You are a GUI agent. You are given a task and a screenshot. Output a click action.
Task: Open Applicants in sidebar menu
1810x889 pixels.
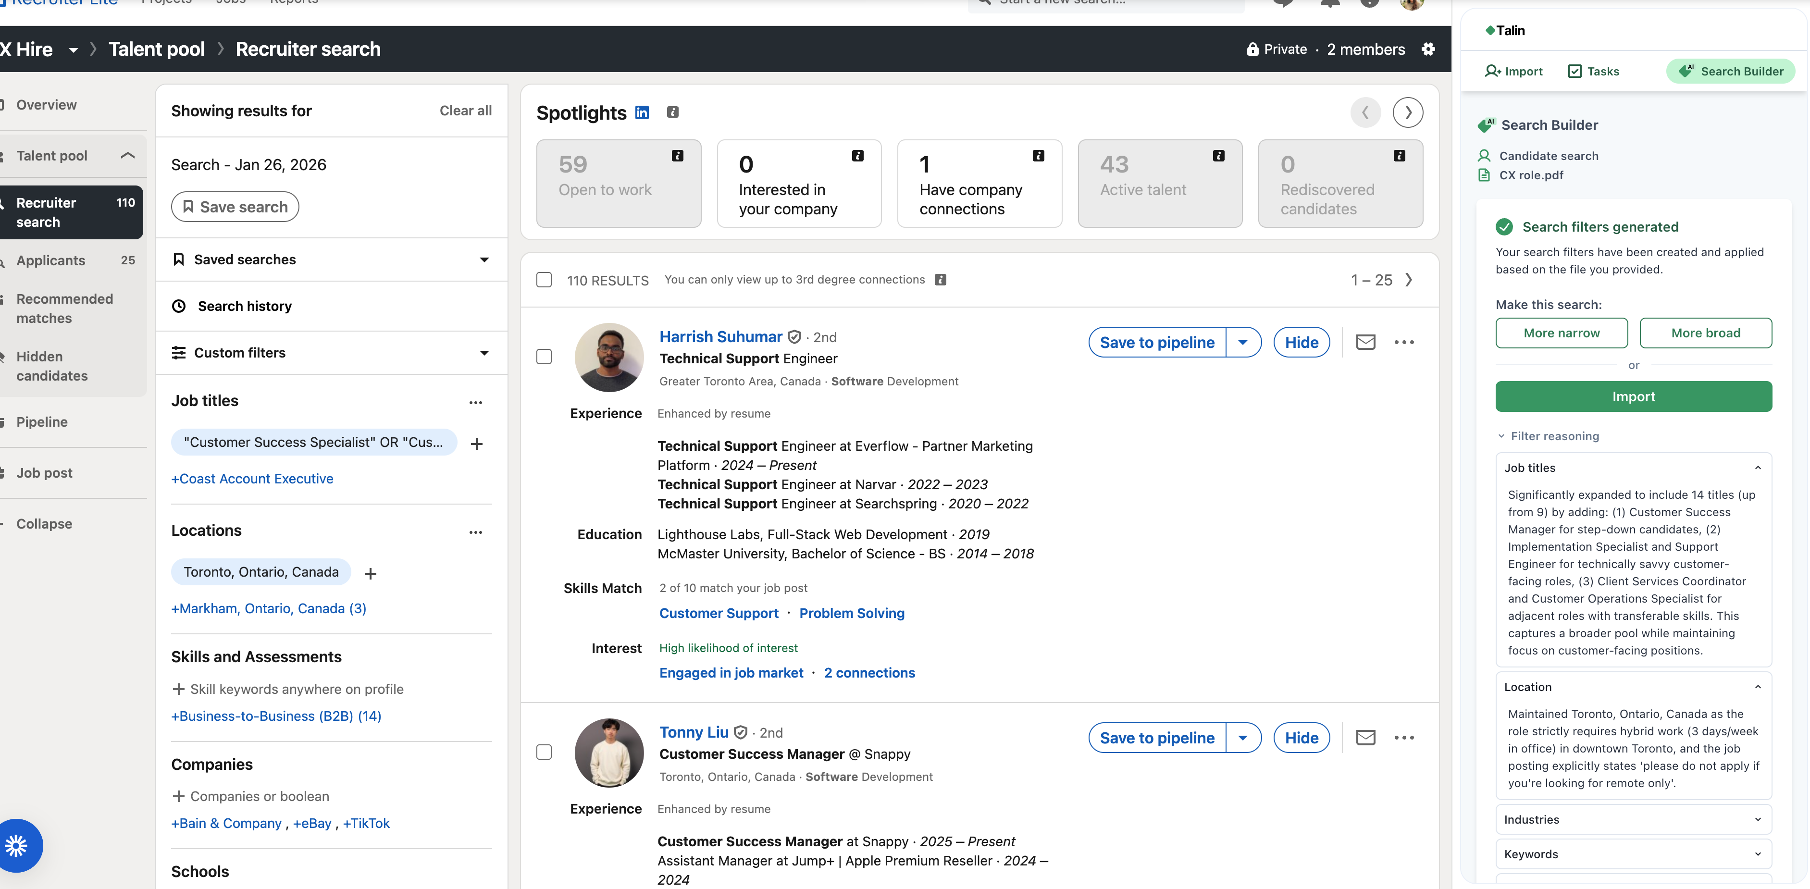tap(50, 261)
